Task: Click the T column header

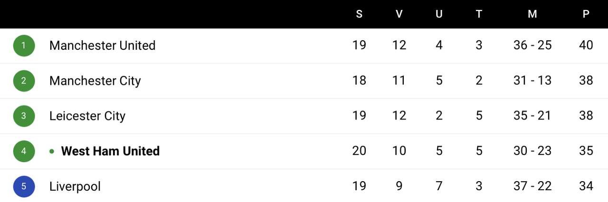Action: click(479, 14)
